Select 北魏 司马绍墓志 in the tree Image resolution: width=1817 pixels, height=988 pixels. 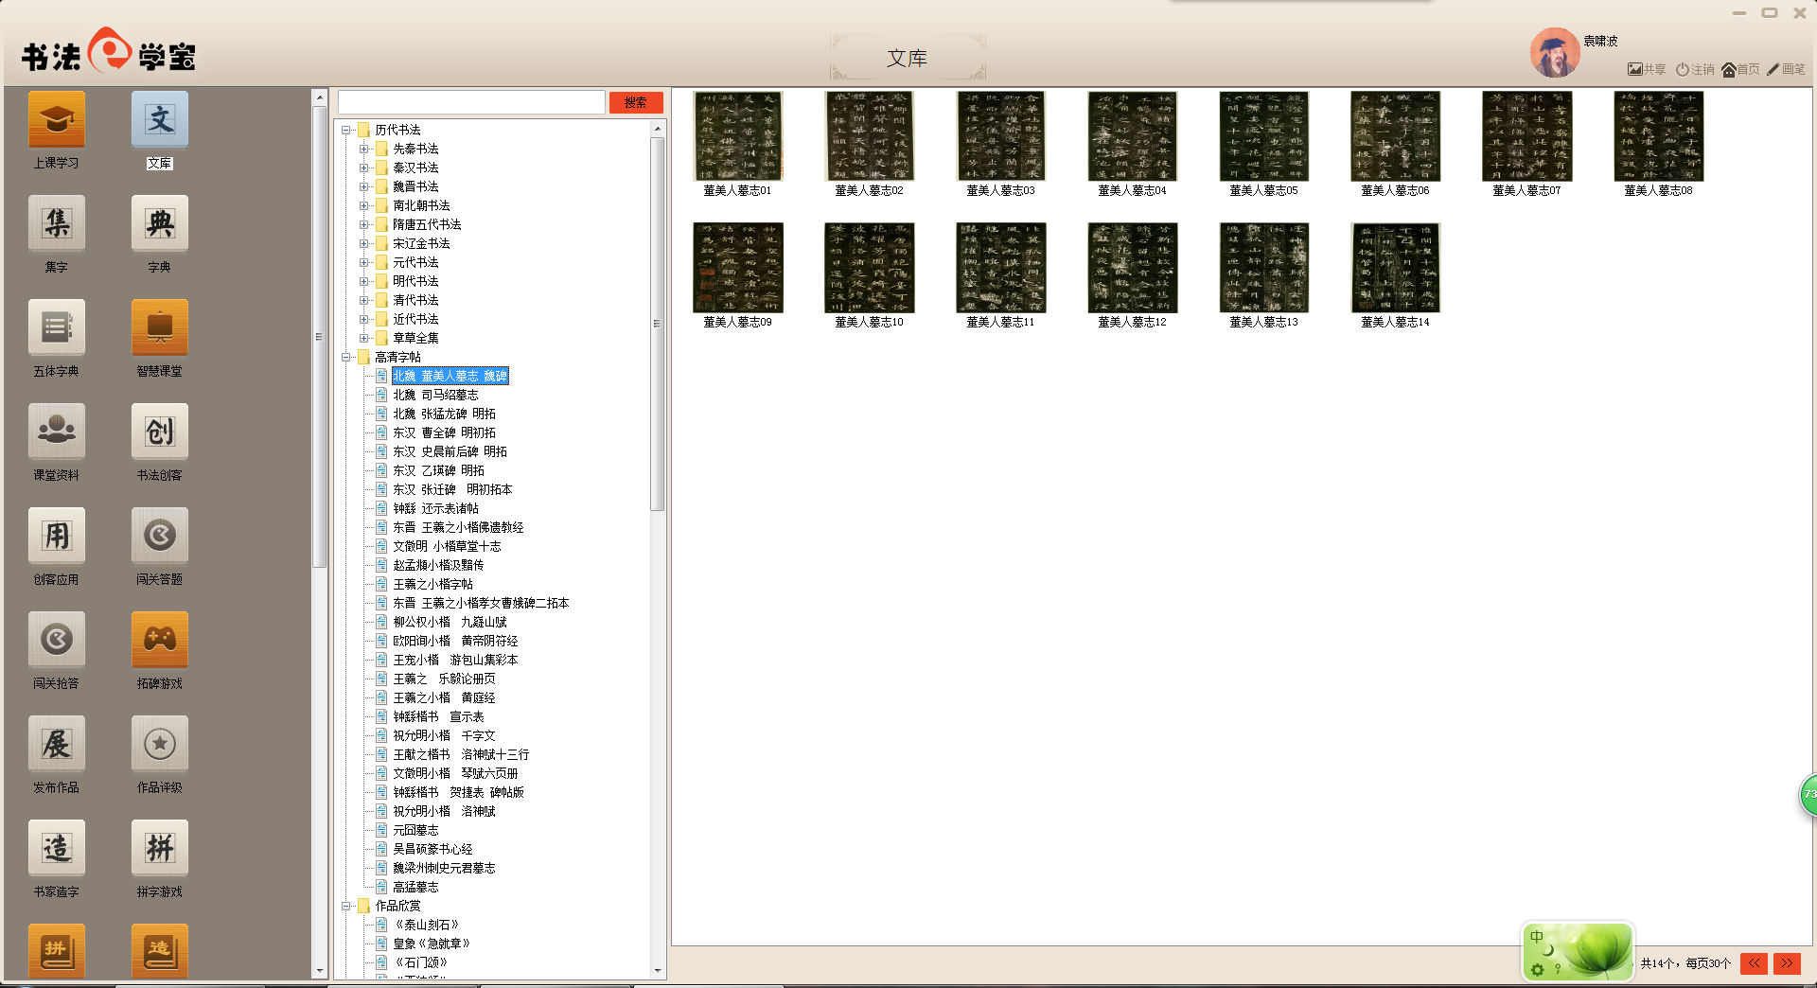point(435,396)
